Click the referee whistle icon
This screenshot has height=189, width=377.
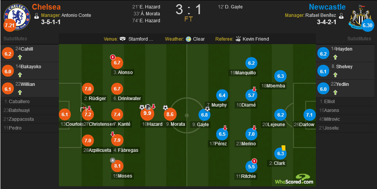[x=238, y=39]
